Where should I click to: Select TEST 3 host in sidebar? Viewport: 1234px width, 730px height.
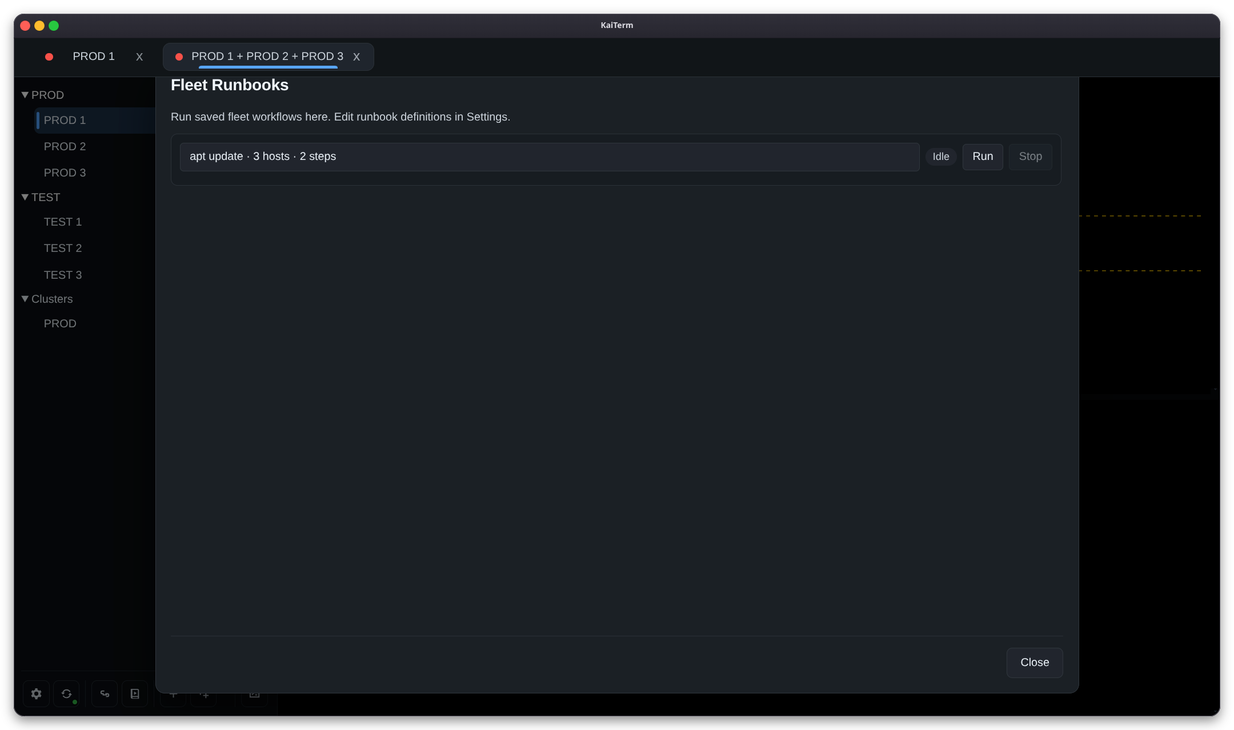(x=63, y=275)
